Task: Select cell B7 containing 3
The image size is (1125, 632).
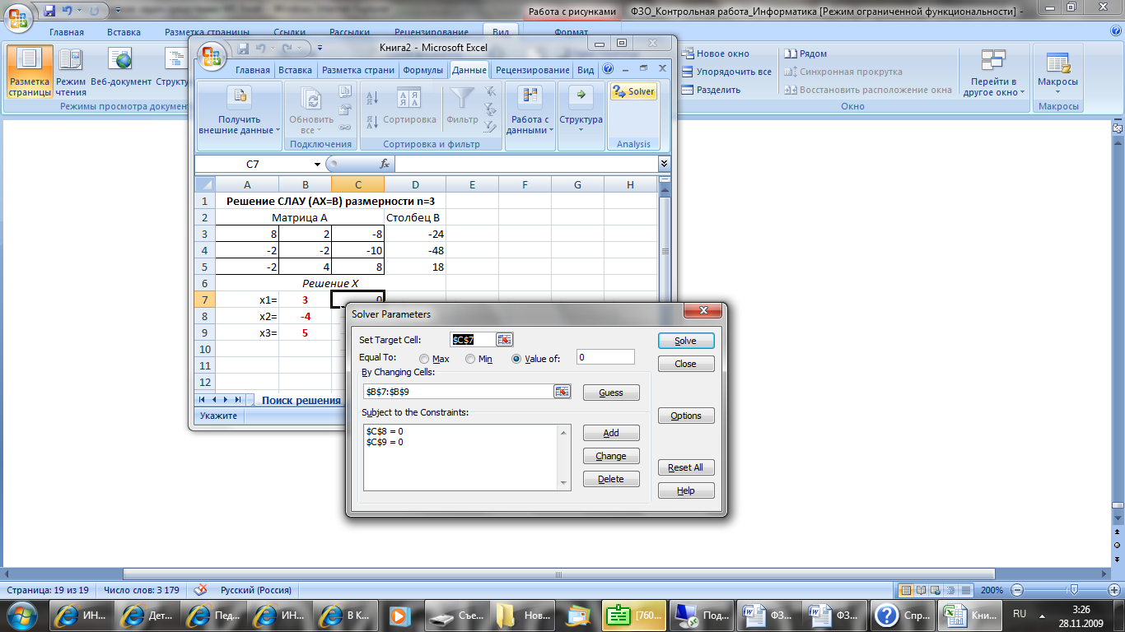Action: pos(305,300)
